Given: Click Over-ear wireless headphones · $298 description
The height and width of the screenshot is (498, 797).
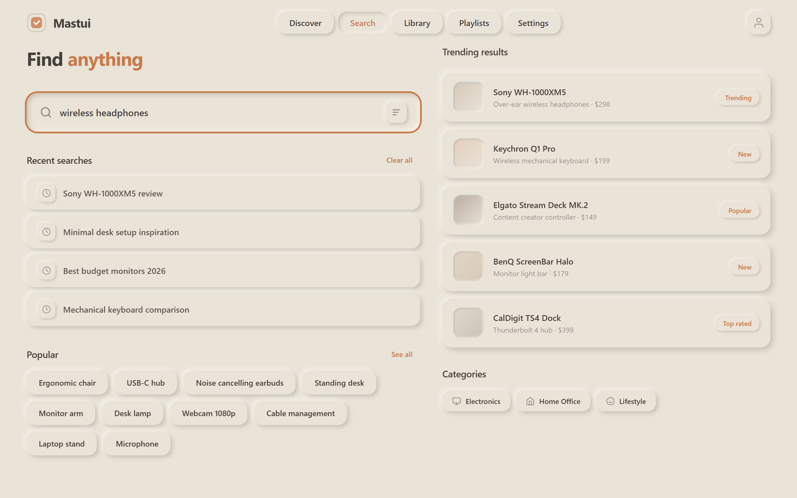Looking at the screenshot, I should click(x=551, y=104).
